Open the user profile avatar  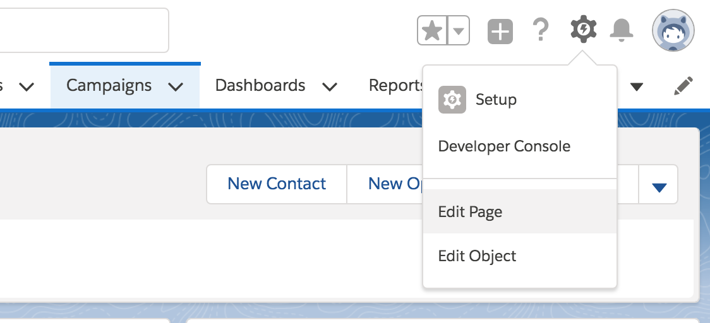tap(673, 30)
